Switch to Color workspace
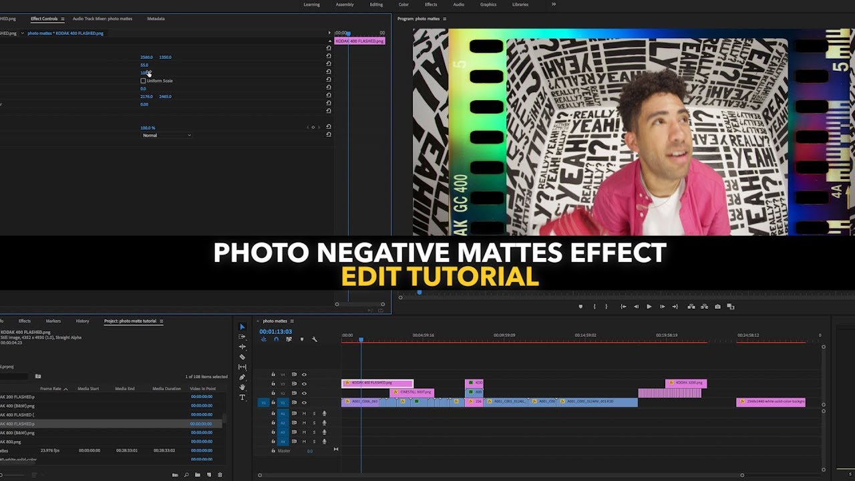 403,5
